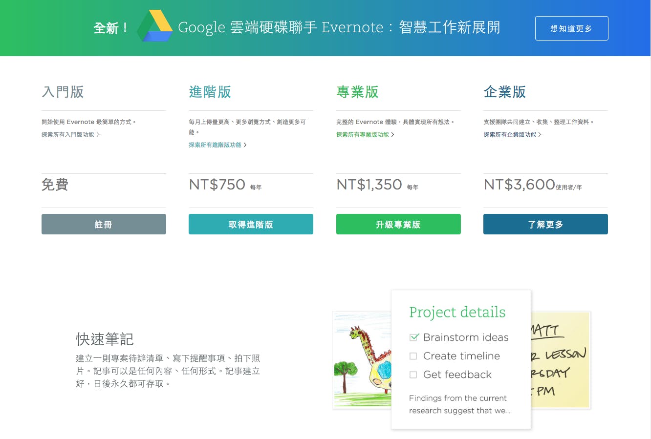Click the 入門版 plan heading

[63, 92]
